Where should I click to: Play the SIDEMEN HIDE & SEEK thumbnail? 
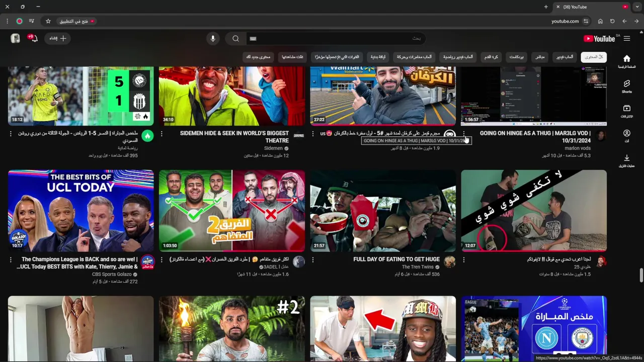click(x=232, y=96)
